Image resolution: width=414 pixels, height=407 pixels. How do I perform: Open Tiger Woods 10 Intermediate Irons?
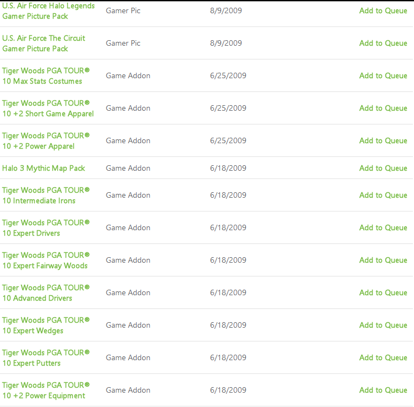coord(46,196)
